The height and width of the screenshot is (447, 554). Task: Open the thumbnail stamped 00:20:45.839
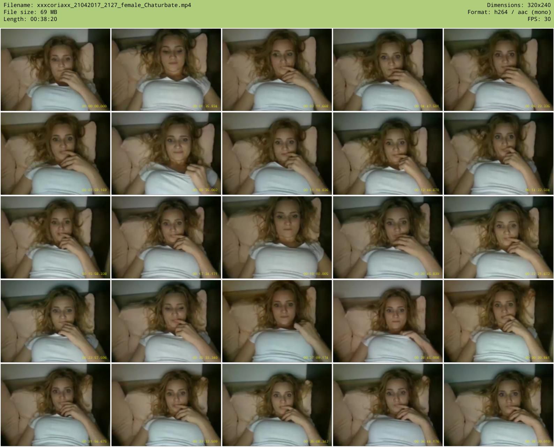click(x=388, y=237)
